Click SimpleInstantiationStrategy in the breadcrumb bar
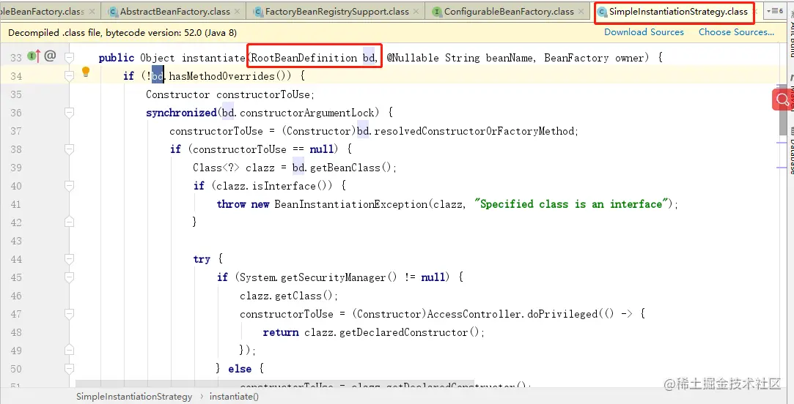The image size is (794, 404). (134, 397)
